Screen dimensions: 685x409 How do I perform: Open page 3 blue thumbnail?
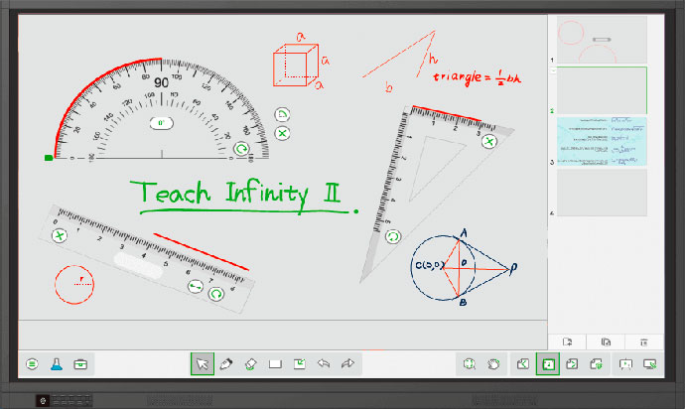tap(602, 141)
